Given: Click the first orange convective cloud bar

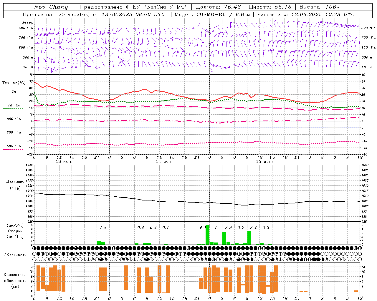Looking at the screenshot, I should pos(38,278).
